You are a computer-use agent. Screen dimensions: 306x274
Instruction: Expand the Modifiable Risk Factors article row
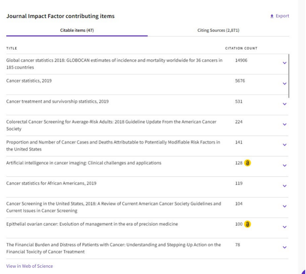(284, 145)
